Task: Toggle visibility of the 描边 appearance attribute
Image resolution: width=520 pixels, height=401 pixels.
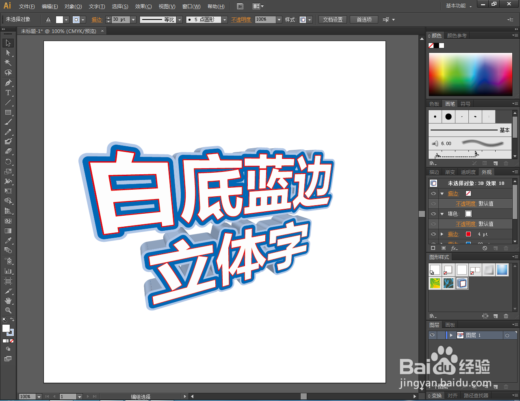Action: click(x=433, y=193)
